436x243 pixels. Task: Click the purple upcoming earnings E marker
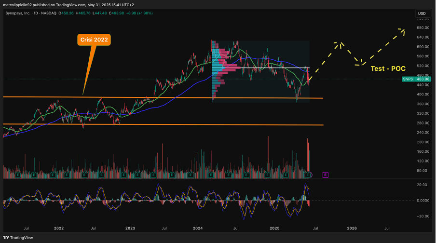coord(326,175)
